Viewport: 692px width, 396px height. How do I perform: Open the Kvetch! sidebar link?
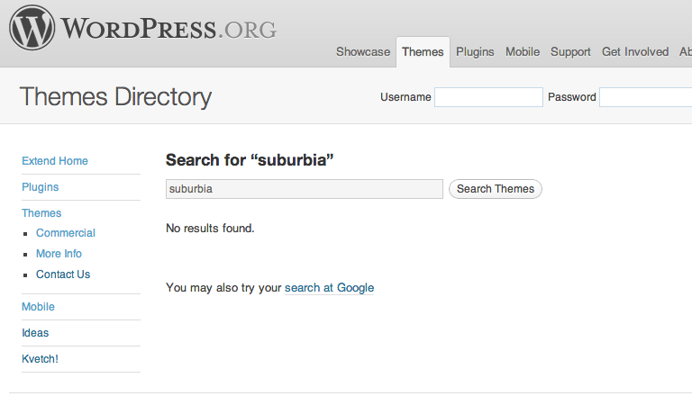[40, 359]
